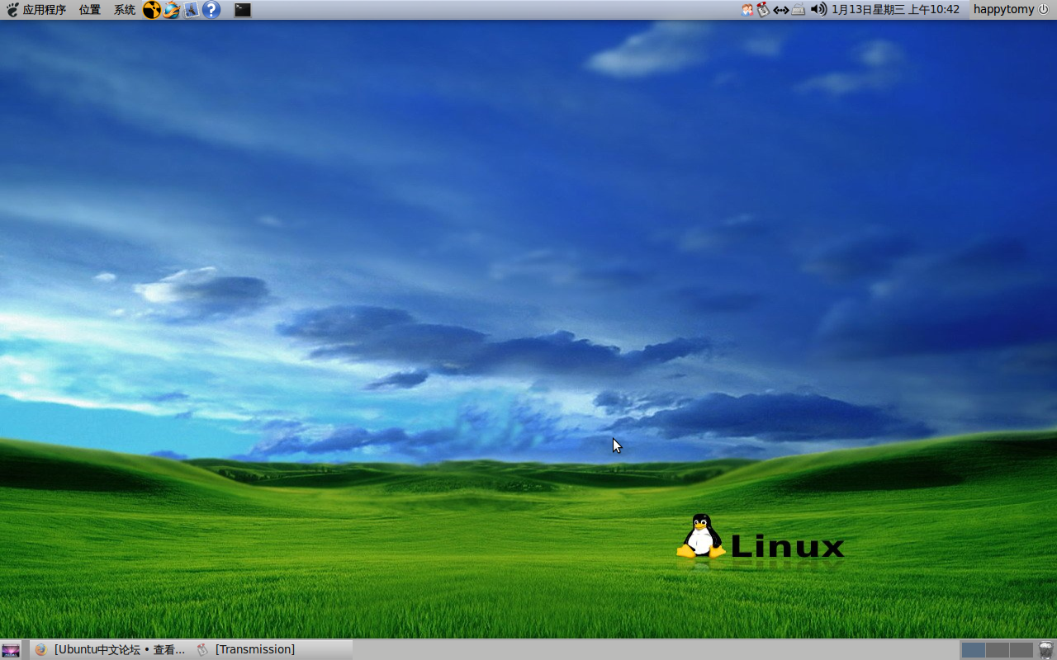Open the blue help question mark icon
1057x660 pixels.
211,10
